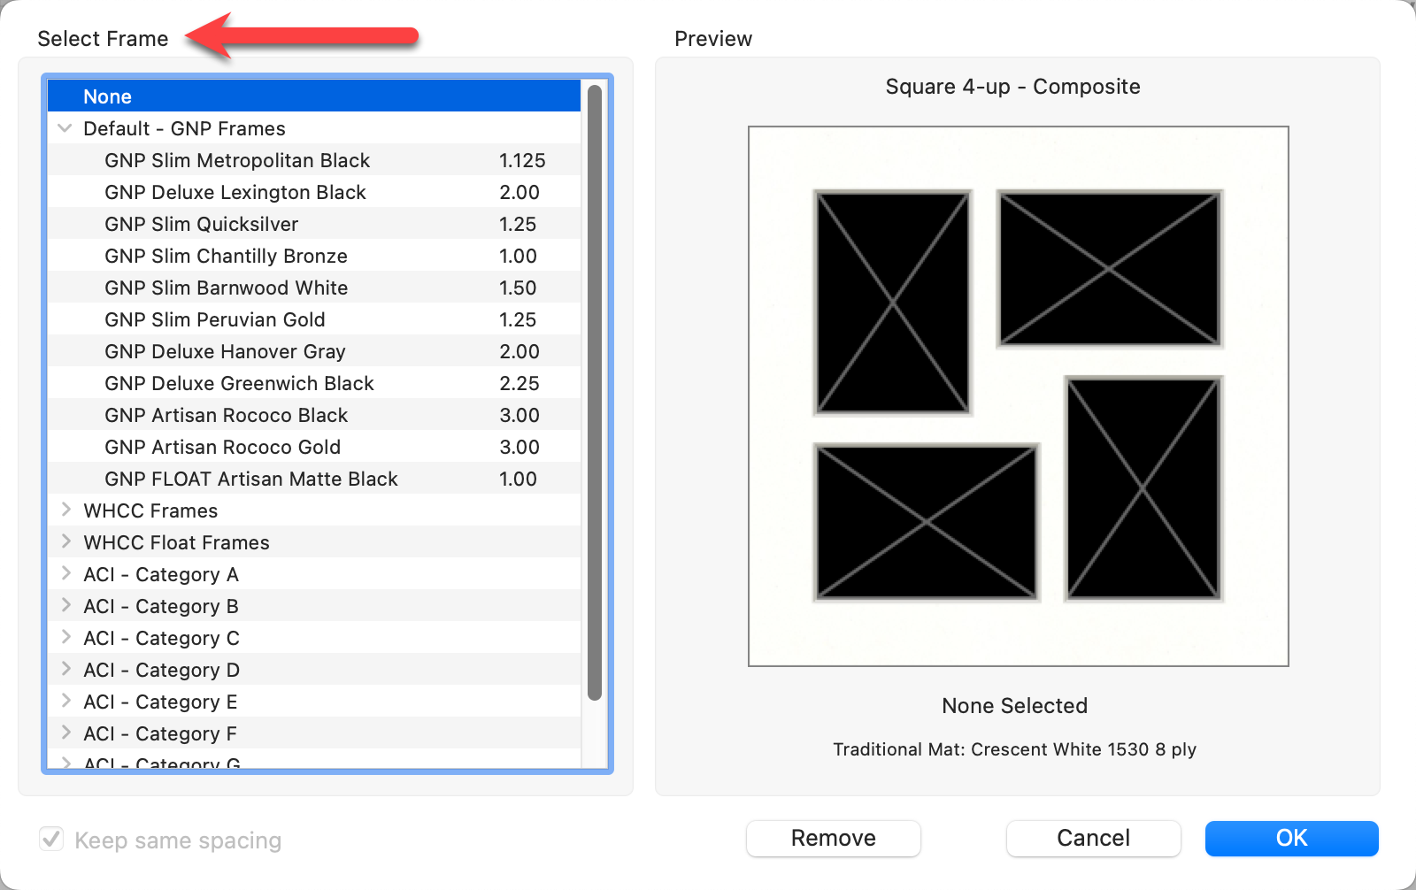This screenshot has width=1416, height=890.
Task: Confirm with the OK button
Action: [1291, 838]
